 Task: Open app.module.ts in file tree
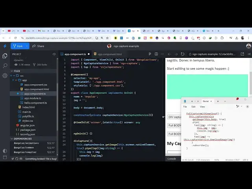[32, 98]
